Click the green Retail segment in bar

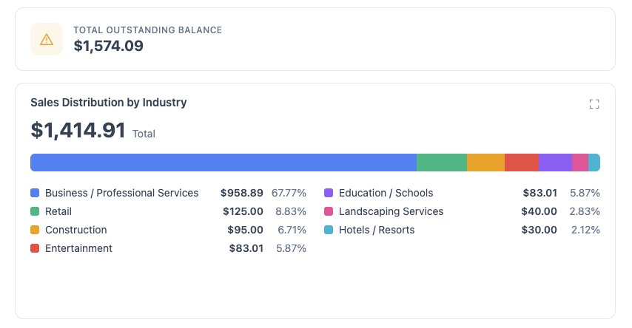[442, 163]
